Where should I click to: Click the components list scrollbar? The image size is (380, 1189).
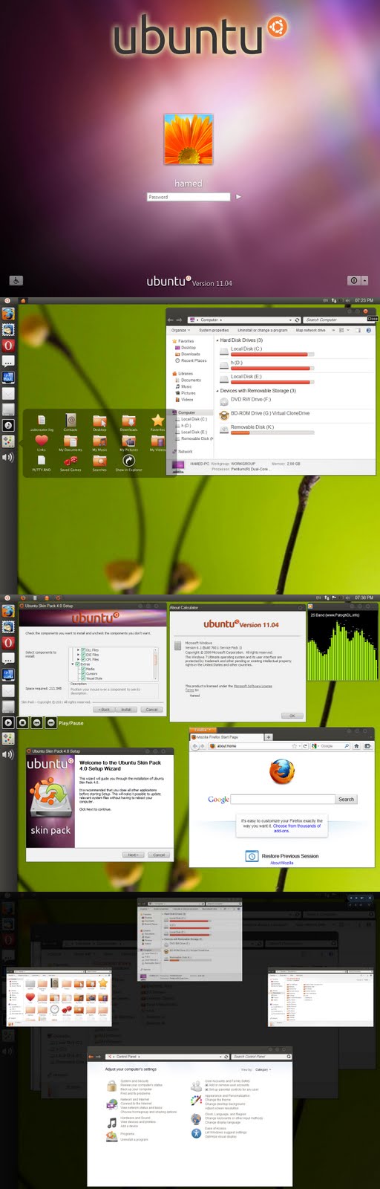tap(156, 664)
